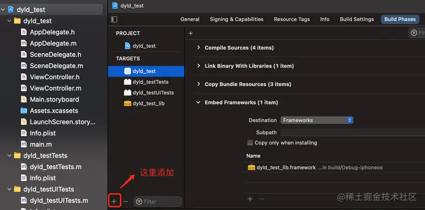Select the dyld_test_lib.framework row
This screenshot has height=210, width=425.
[334, 167]
